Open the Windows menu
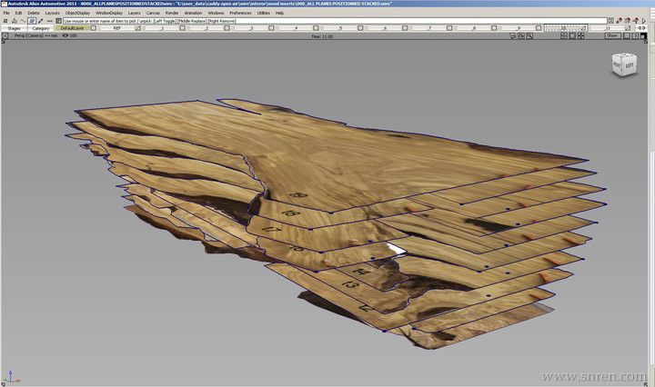Viewport: 655px width, 387px height. pos(216,13)
